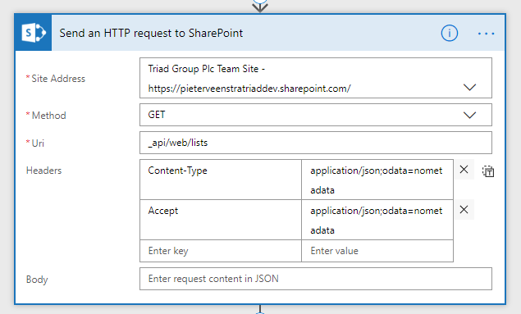
Task: Select the GET method value
Action: click(157, 115)
